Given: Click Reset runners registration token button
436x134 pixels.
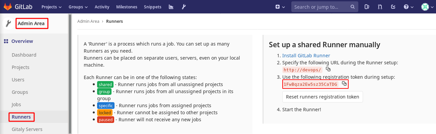Looking at the screenshot, I should 322,97.
